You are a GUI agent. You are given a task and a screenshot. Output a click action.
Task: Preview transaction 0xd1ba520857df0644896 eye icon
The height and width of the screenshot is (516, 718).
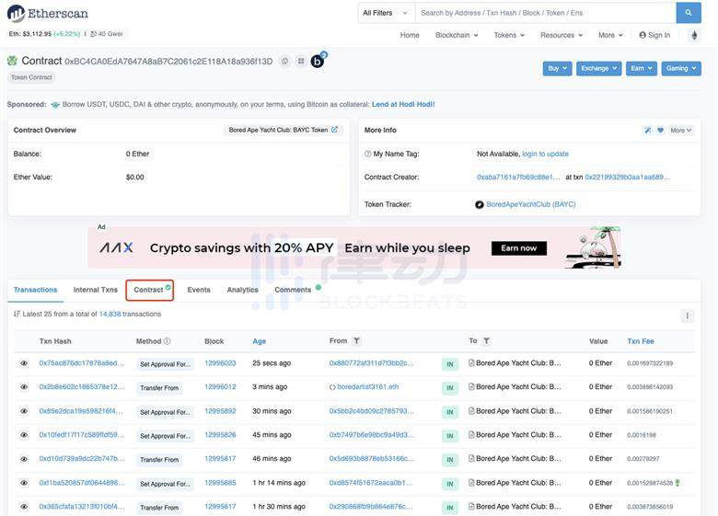click(x=24, y=483)
